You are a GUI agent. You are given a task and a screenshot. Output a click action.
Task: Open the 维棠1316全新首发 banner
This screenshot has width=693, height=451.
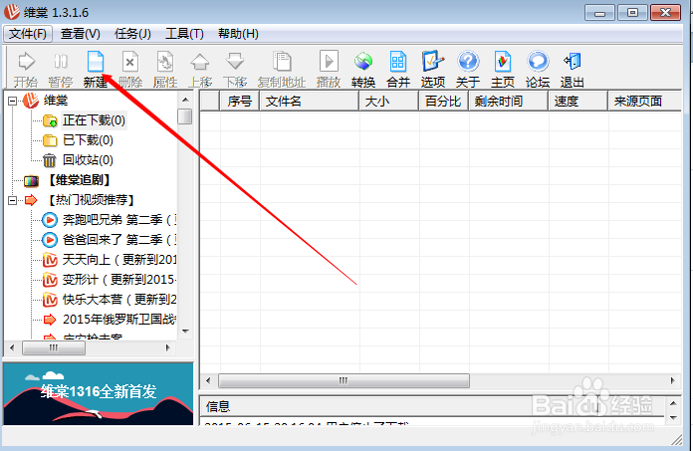(99, 394)
